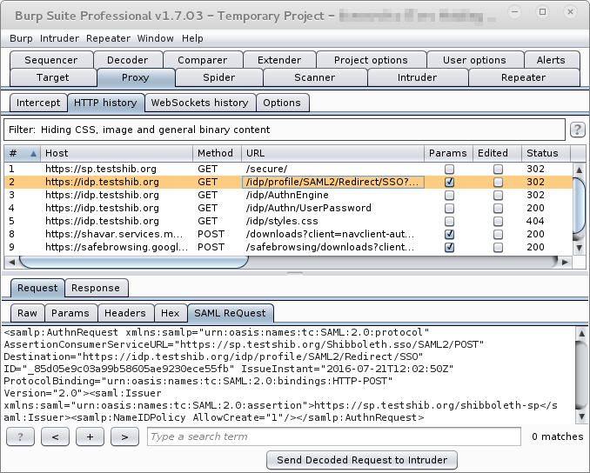
Task: Close the Burp Suite window
Action: [x=570, y=12]
